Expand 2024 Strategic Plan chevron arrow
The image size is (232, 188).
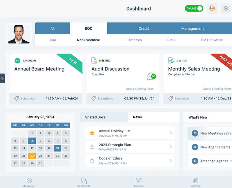pyautogui.click(x=171, y=147)
